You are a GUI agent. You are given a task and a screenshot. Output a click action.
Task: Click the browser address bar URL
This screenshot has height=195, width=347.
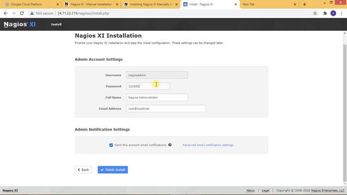point(83,13)
